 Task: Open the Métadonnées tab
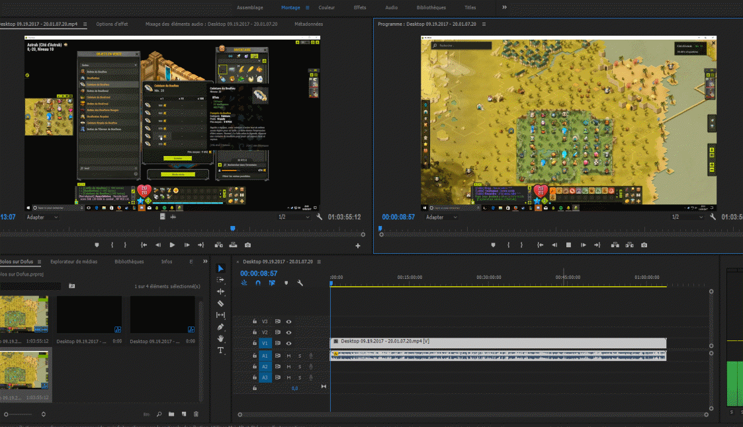click(x=308, y=24)
